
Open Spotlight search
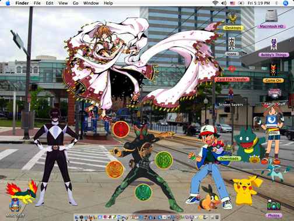pos(285,3)
